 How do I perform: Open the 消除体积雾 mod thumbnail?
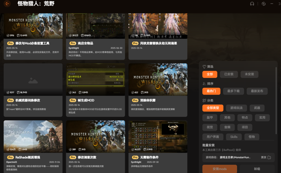(158, 79)
